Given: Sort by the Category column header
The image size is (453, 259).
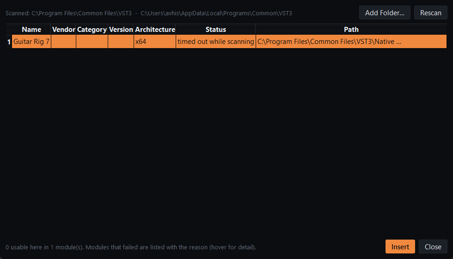Looking at the screenshot, I should click(x=92, y=30).
